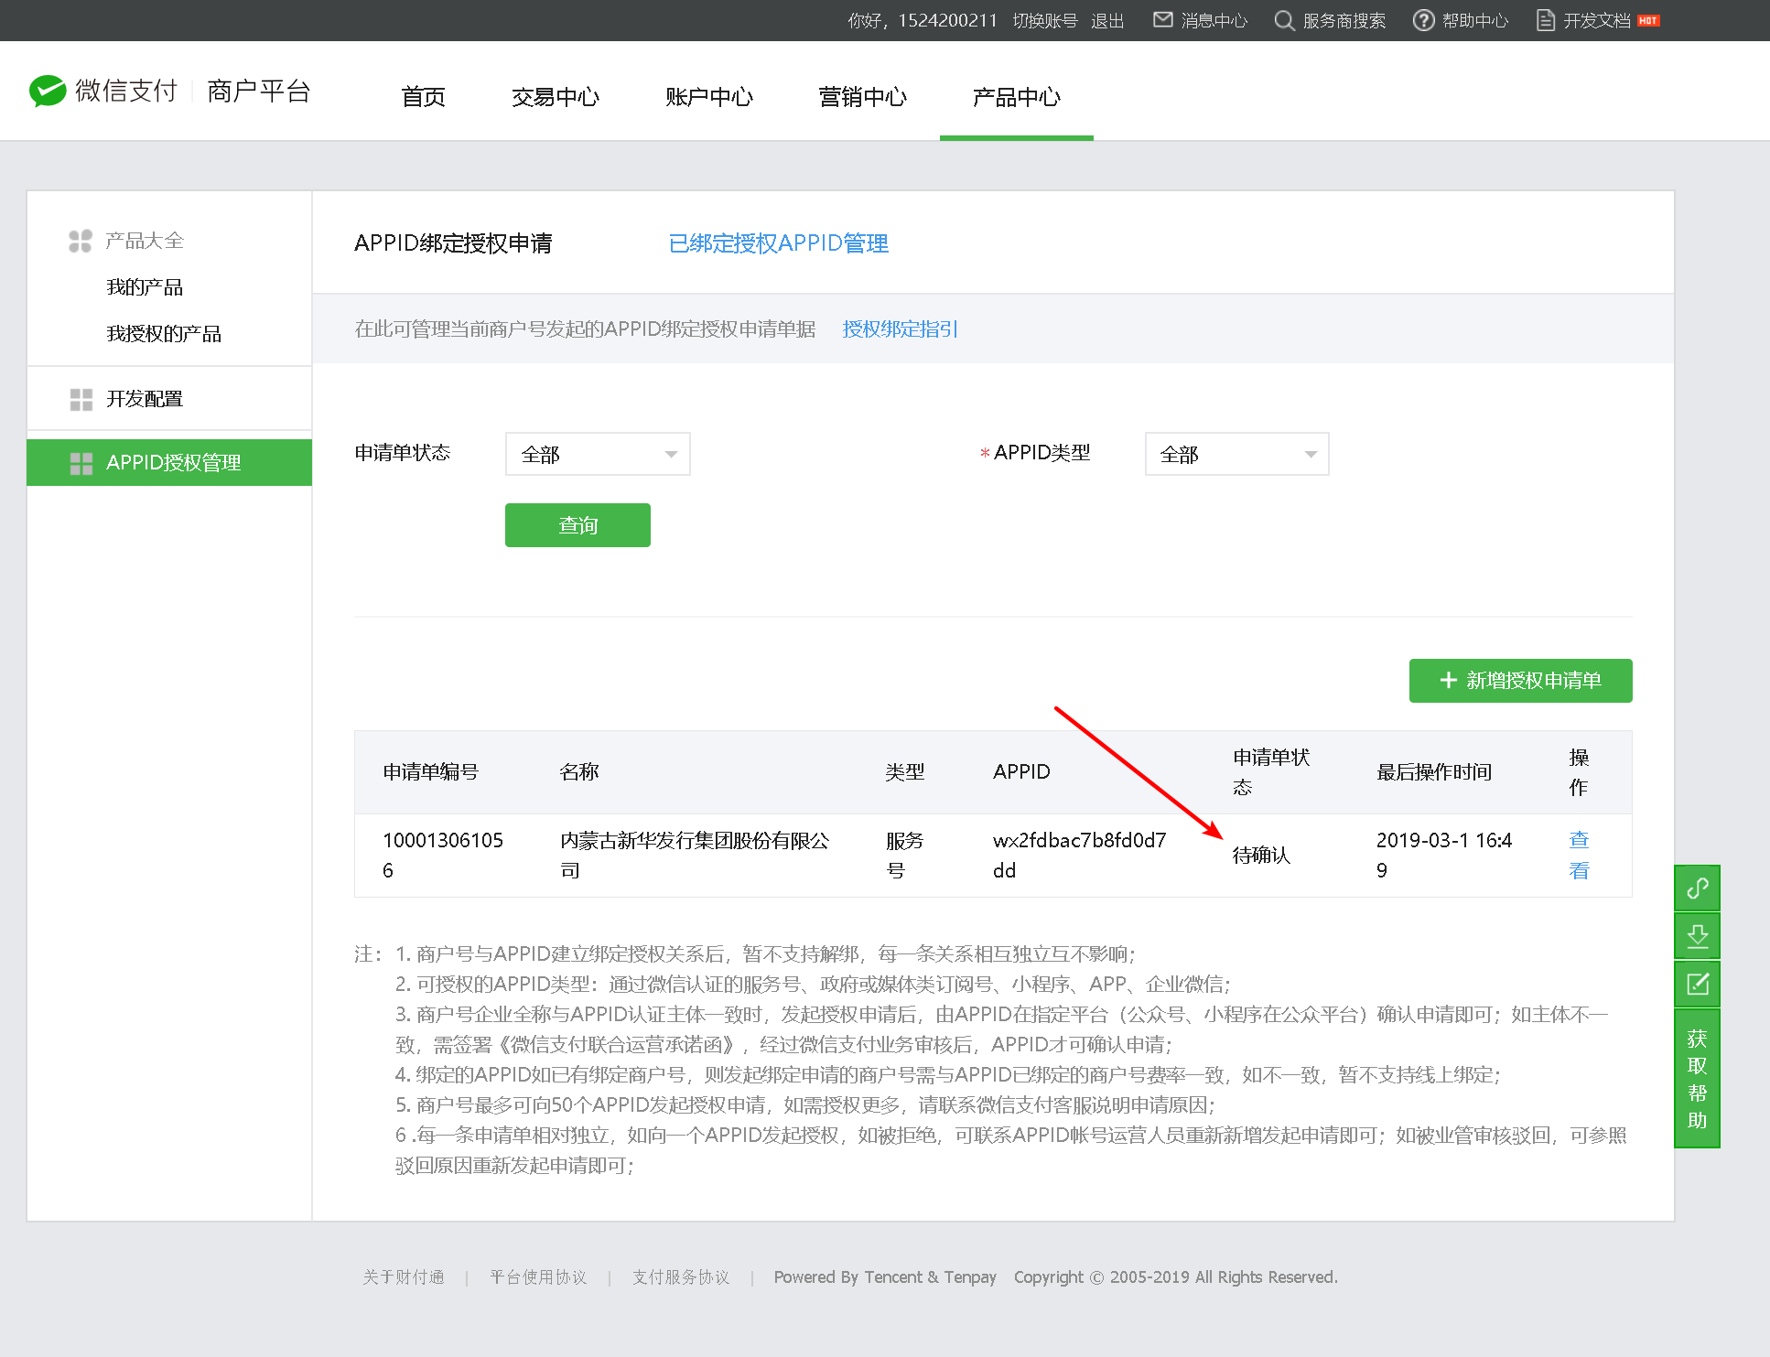This screenshot has width=1770, height=1357.
Task: Expand the APPID类型 dropdown
Action: click(x=1236, y=454)
